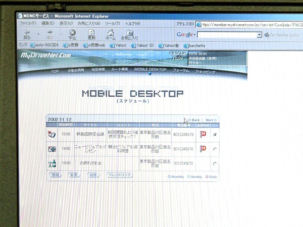This screenshot has width=303, height=227.
Task: Click the Stop (中止) toolbar icon
Action: tap(72, 34)
